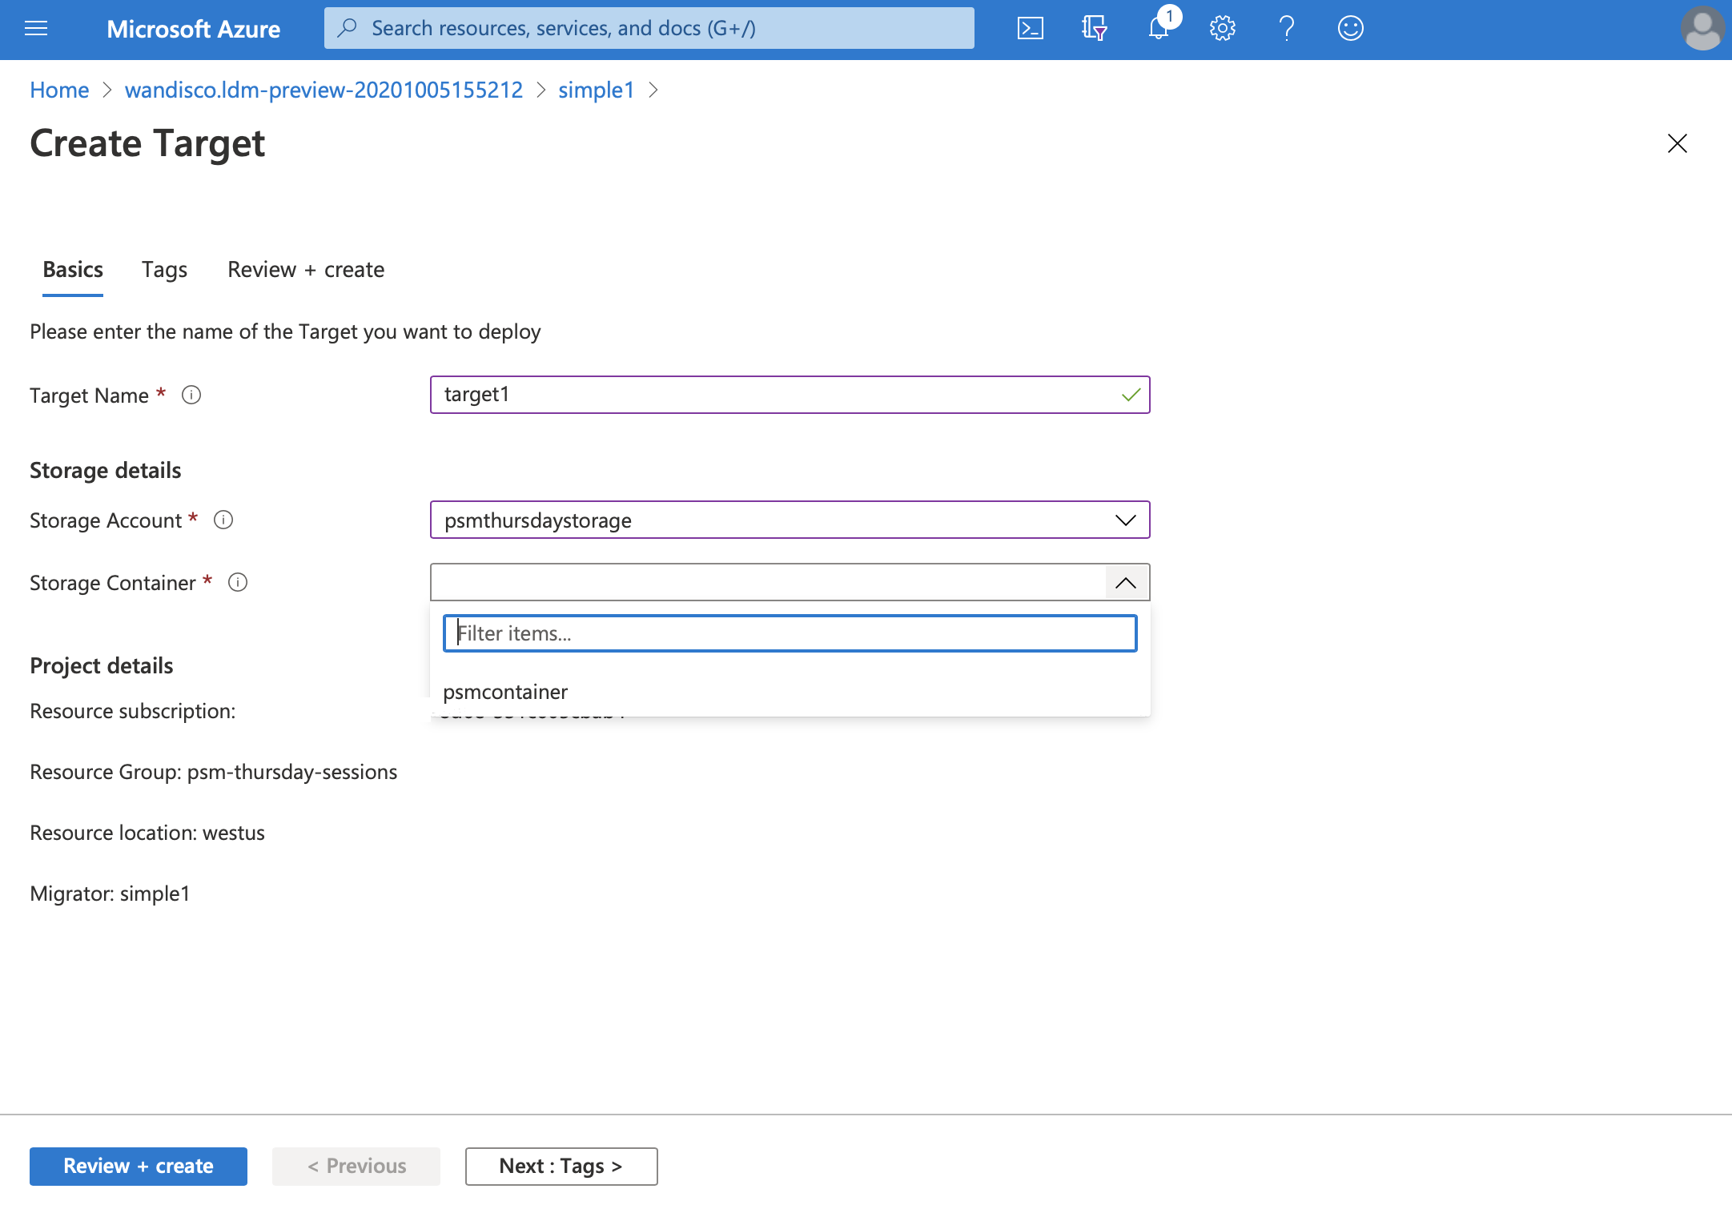The width and height of the screenshot is (1732, 1213).
Task: Click the Azure hamburger menu icon
Action: click(37, 28)
